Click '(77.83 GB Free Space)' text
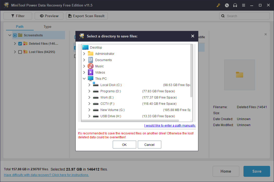 point(158,91)
